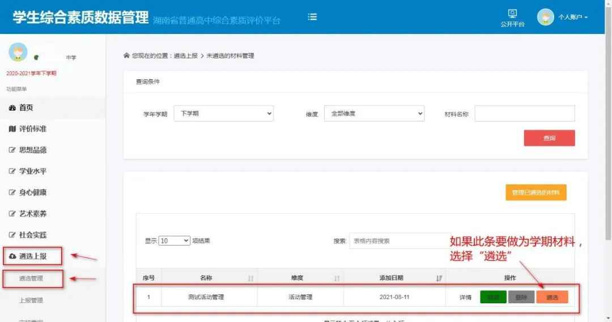Click the hamburger menu toggle icon

[x=312, y=17]
